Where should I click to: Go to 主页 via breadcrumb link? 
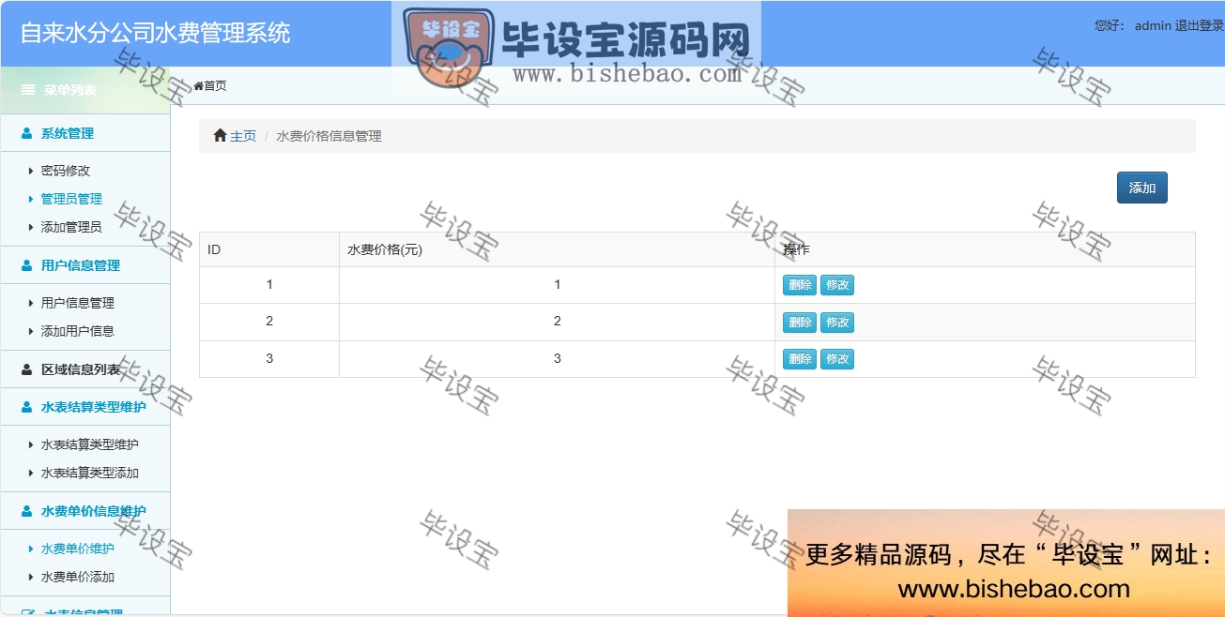coord(243,136)
